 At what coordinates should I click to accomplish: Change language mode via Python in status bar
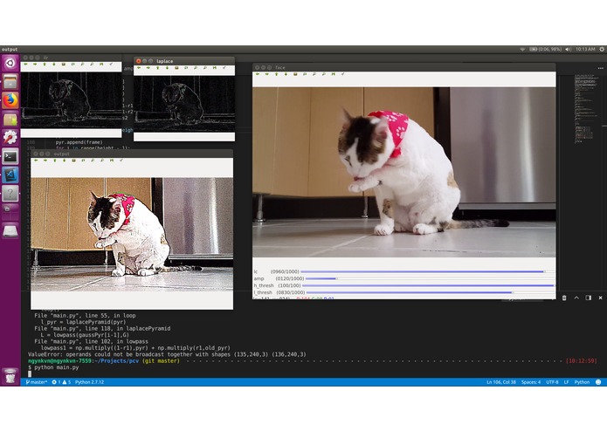coord(582,382)
